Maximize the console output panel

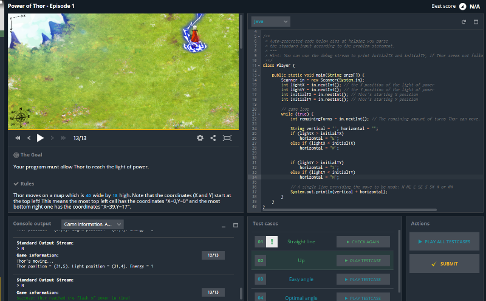tap(236, 225)
